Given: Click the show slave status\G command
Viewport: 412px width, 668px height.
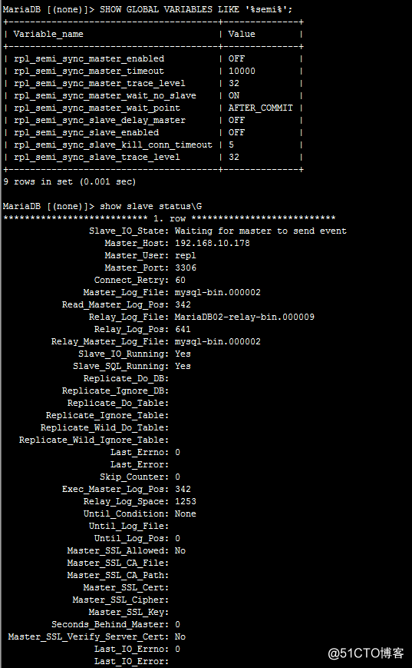Looking at the screenshot, I should coord(151,207).
